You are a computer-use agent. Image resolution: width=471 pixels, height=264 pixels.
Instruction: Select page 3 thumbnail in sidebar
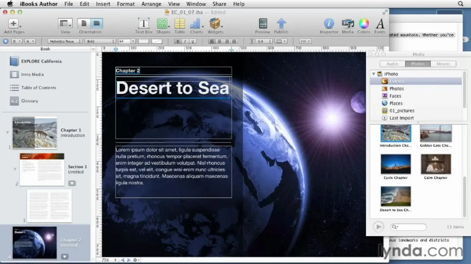(x=49, y=206)
